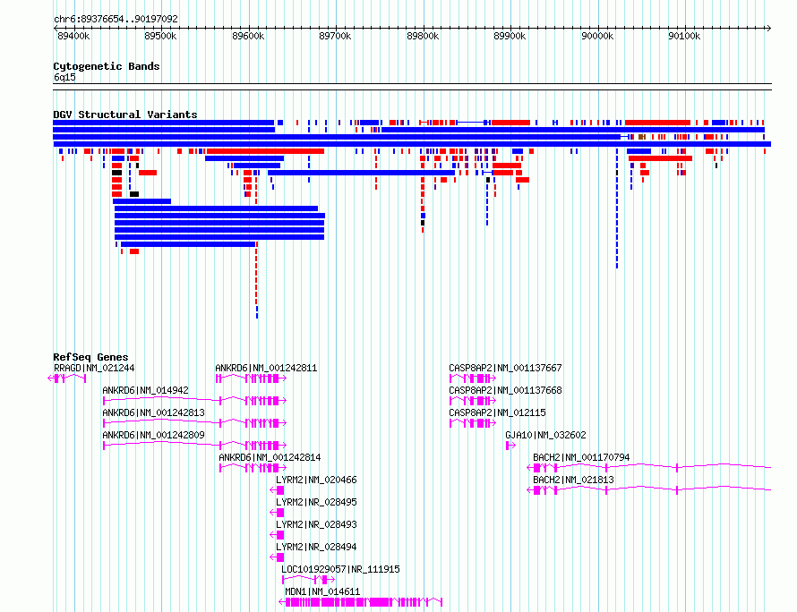Select the LYRM2|NR_028494 transcript label

pyautogui.click(x=316, y=547)
